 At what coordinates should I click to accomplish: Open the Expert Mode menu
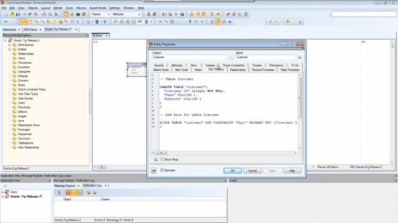pyautogui.click(x=98, y=8)
